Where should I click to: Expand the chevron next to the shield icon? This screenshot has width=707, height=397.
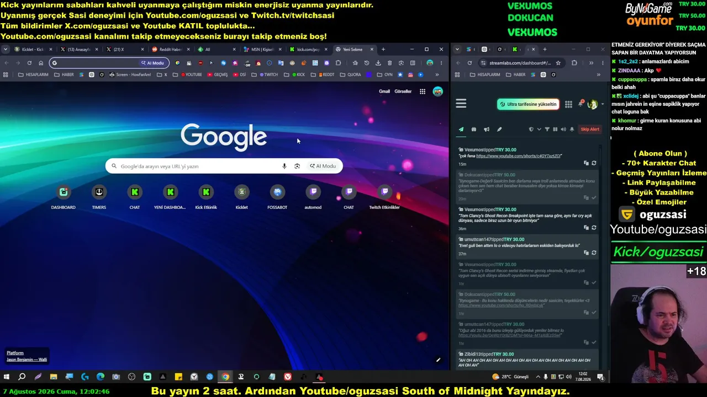[x=539, y=130]
